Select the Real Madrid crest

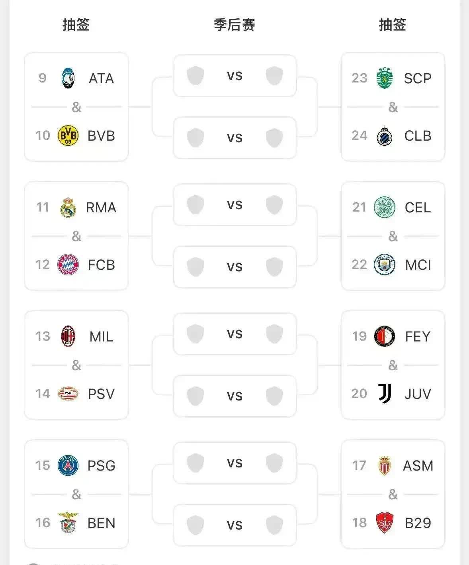point(68,207)
